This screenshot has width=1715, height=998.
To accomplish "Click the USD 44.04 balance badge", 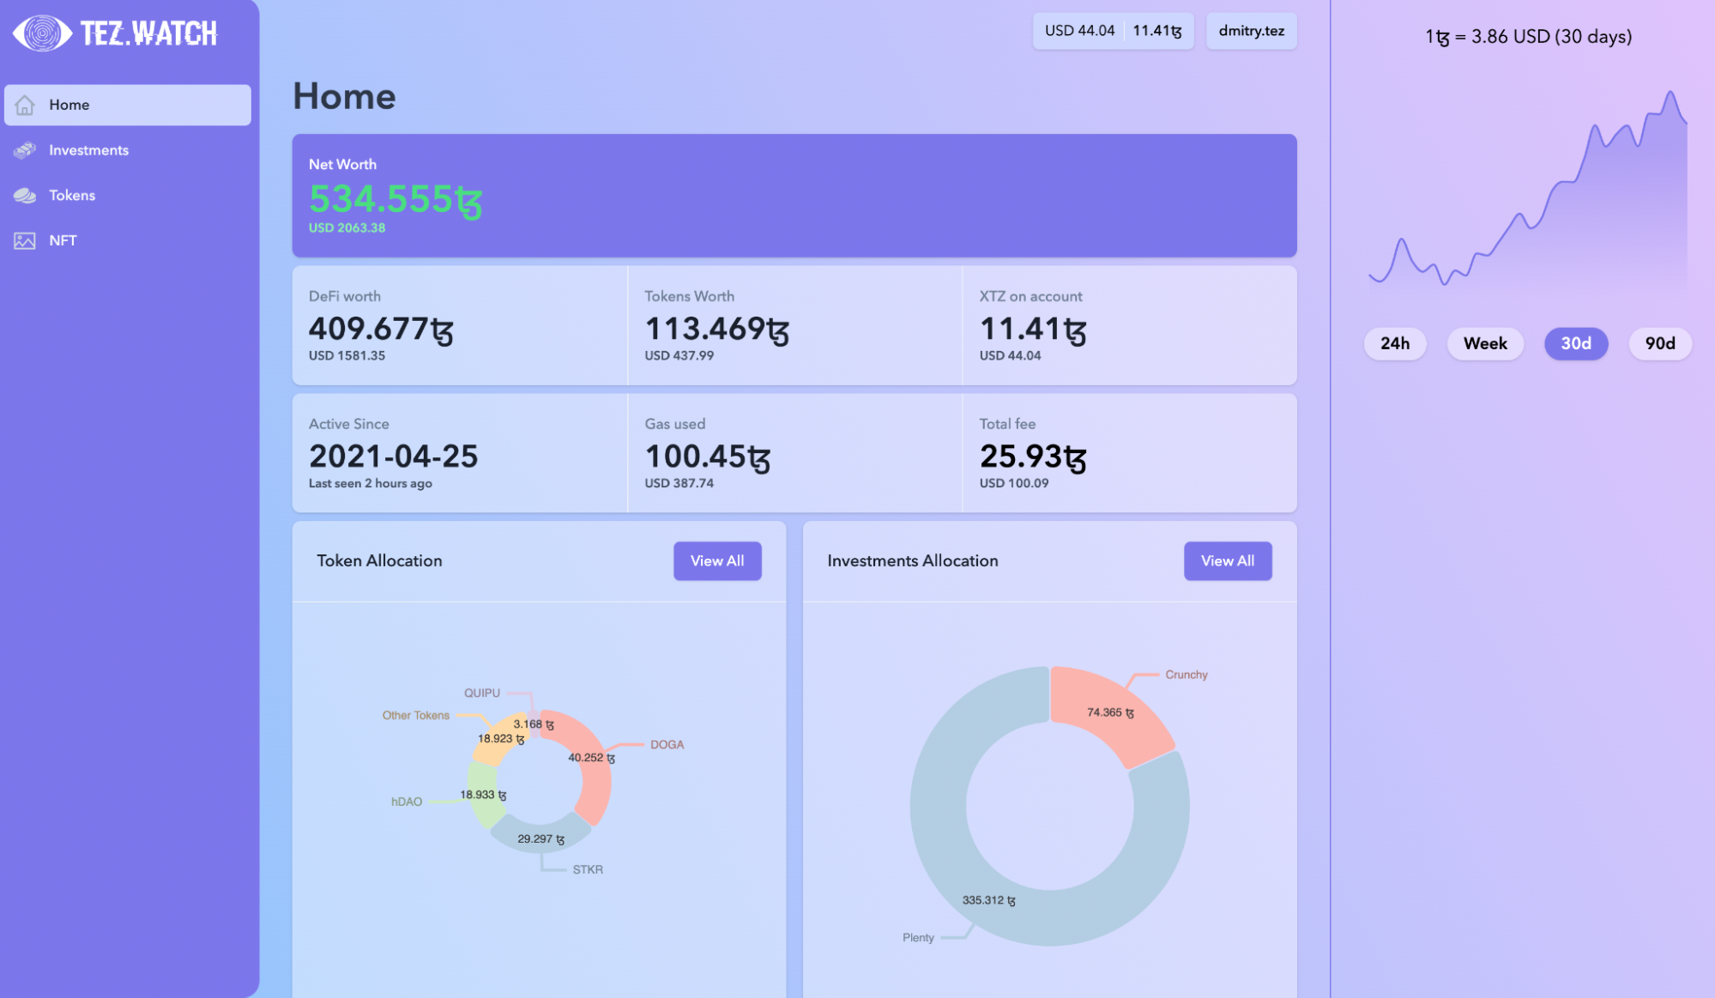I will pos(1079,31).
